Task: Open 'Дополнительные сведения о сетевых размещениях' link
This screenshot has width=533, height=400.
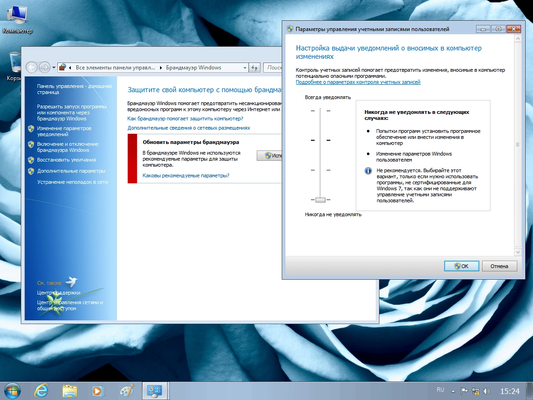Action: (x=189, y=128)
